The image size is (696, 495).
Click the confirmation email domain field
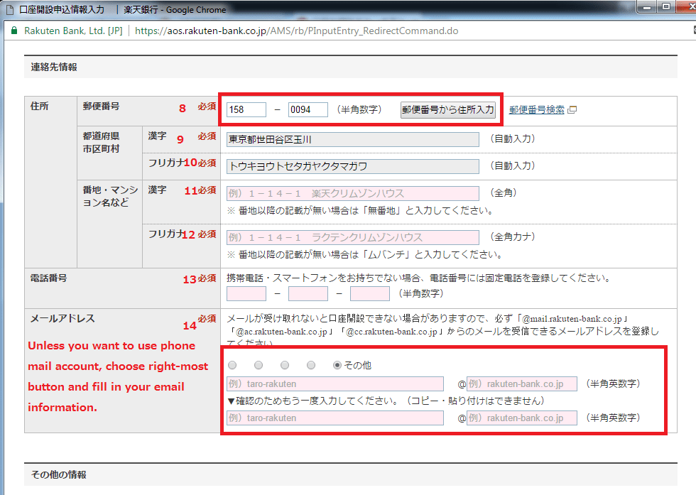click(522, 418)
